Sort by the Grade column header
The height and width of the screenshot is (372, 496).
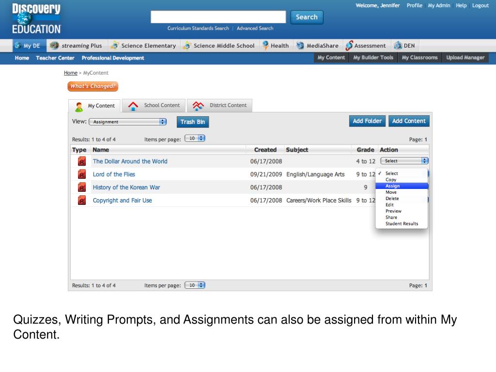point(365,150)
